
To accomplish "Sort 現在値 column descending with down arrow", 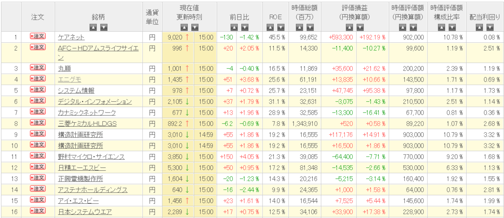I will point(194,27).
